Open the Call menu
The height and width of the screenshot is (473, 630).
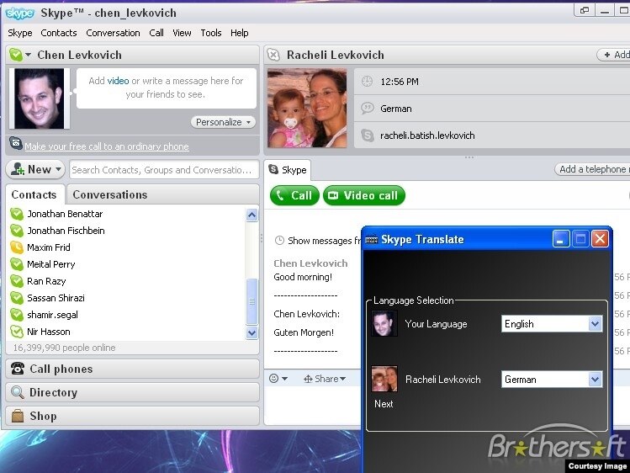(x=156, y=33)
